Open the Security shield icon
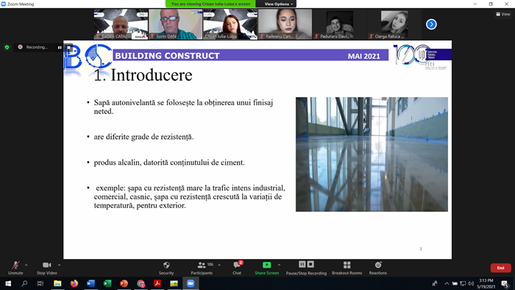 (166, 265)
